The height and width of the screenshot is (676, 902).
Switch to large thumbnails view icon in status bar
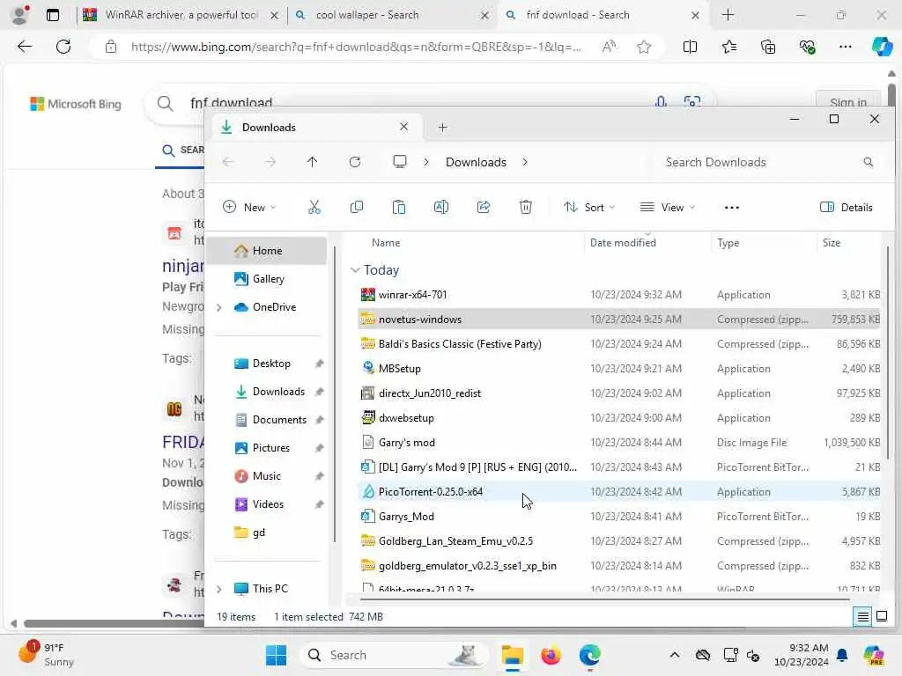[x=881, y=617]
